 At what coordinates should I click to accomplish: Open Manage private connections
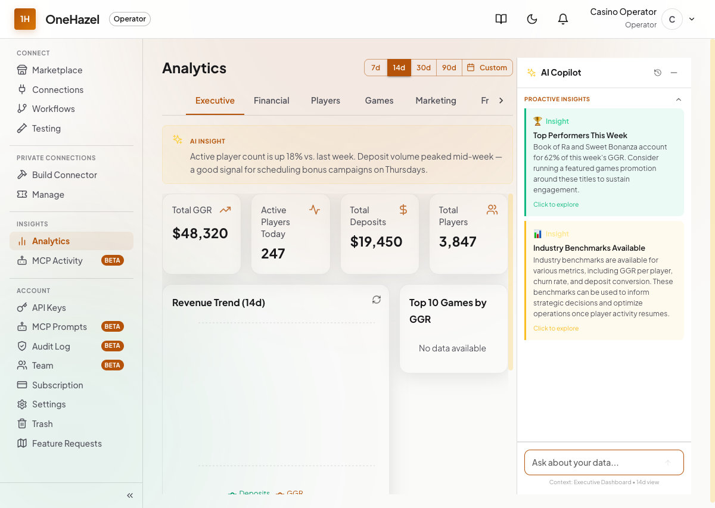tap(71, 195)
